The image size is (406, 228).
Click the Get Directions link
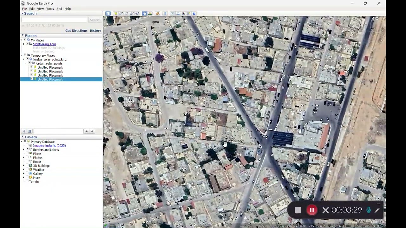tap(76, 31)
